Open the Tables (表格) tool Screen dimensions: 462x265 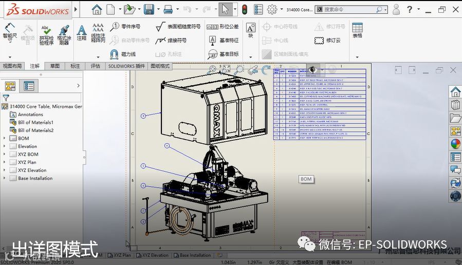(x=357, y=30)
